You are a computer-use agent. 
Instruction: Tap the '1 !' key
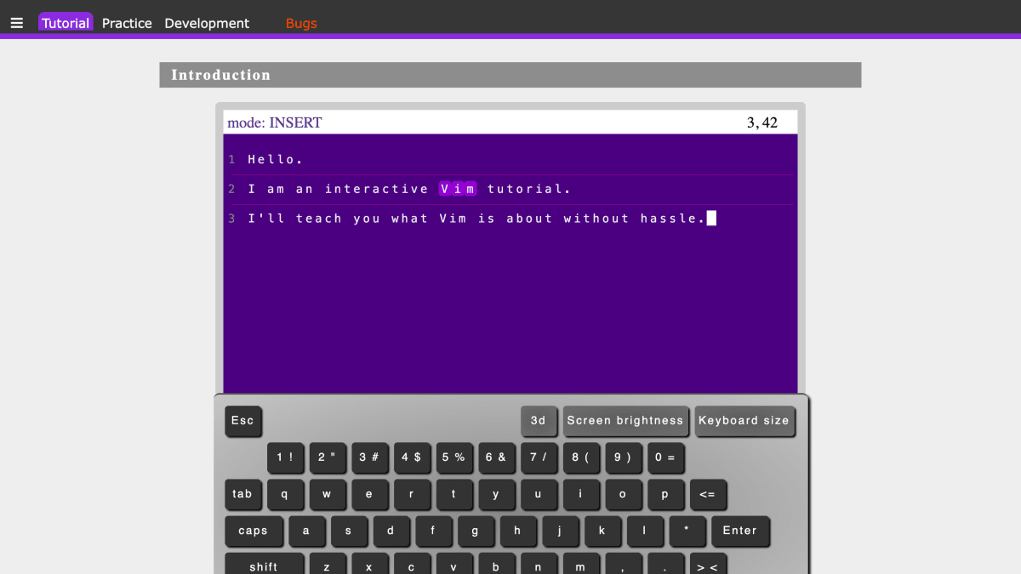coord(285,457)
